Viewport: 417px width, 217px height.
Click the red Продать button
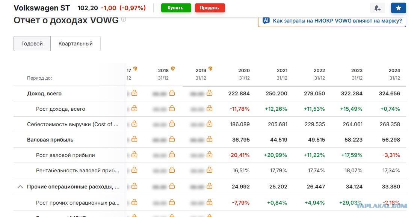pos(210,8)
